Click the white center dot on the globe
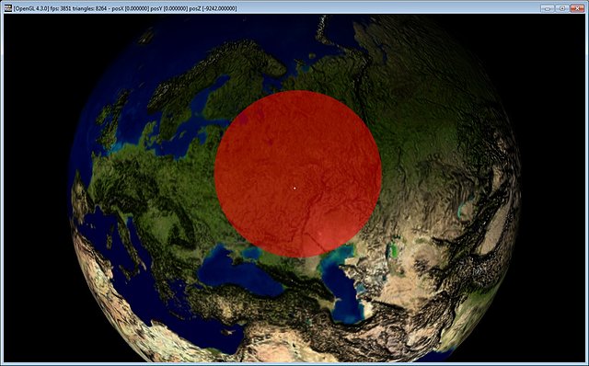589x366 pixels. [x=294, y=189]
